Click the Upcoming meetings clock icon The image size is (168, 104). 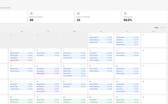78,14
